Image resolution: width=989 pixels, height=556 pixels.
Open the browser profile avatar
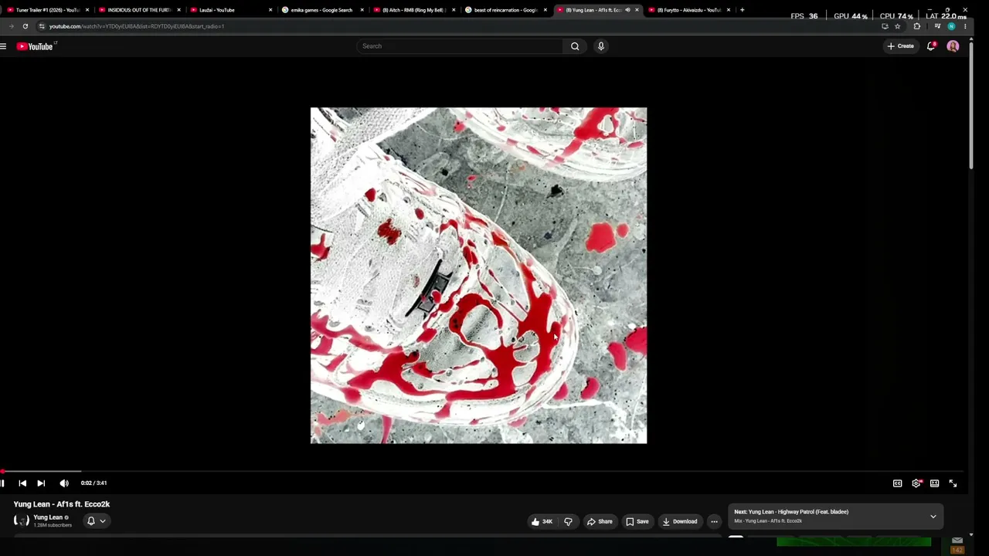[951, 26]
